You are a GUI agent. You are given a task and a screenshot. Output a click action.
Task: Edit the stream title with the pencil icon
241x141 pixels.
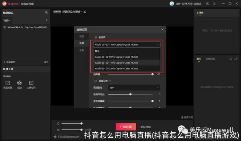pos(85,12)
